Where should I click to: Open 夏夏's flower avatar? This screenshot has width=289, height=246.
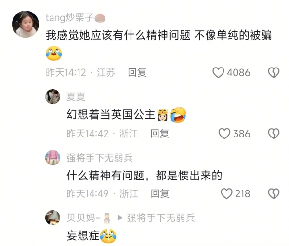click(x=53, y=96)
